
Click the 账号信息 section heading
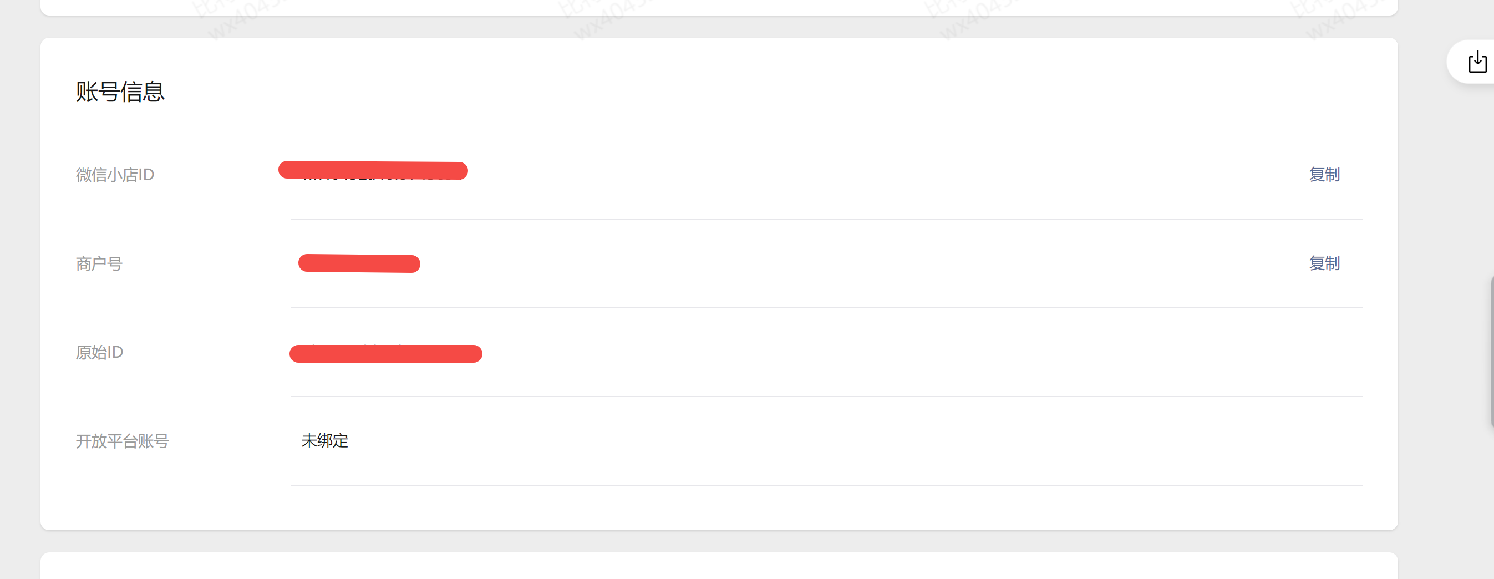(x=120, y=92)
